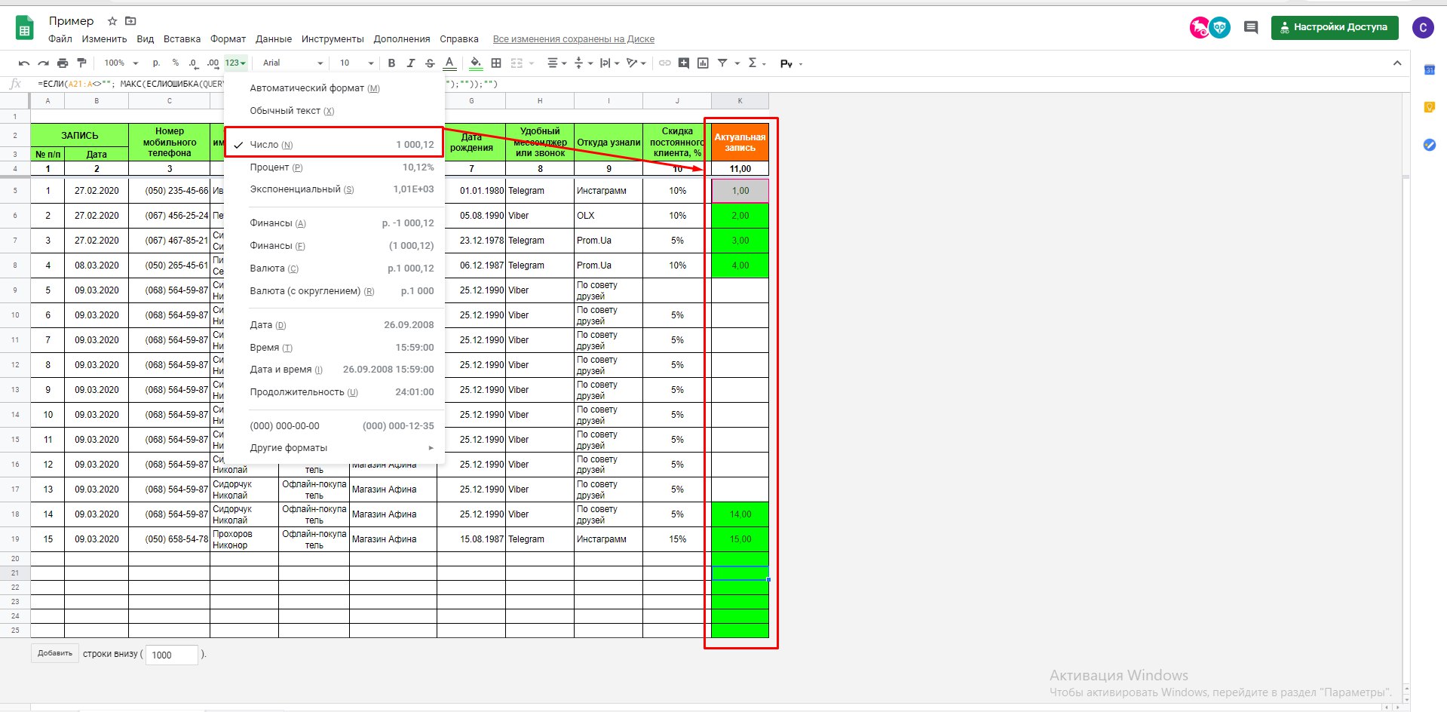Screen dimensions: 1447x712
Task: Choose Автоматический формат option
Action: 335,88
